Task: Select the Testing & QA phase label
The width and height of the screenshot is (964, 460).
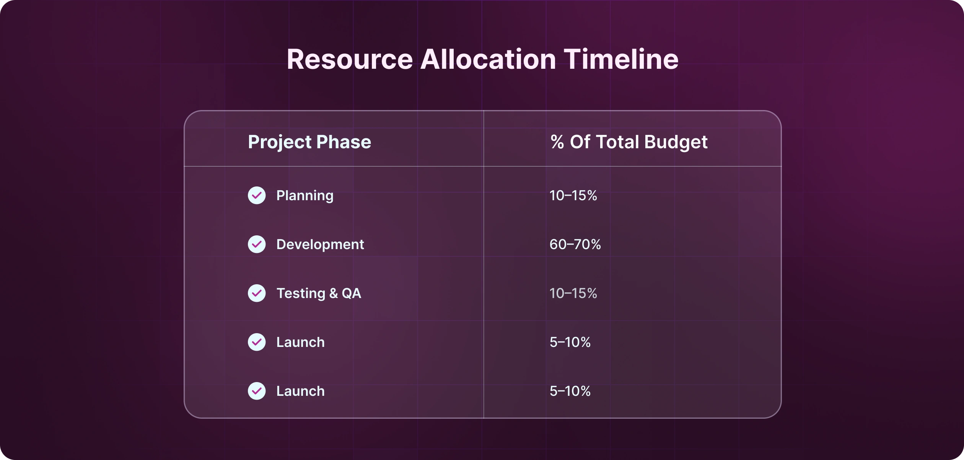Action: click(319, 293)
